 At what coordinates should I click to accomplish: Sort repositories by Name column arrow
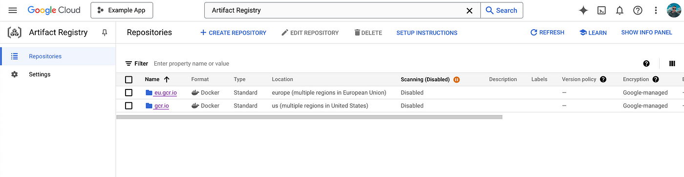pyautogui.click(x=167, y=79)
